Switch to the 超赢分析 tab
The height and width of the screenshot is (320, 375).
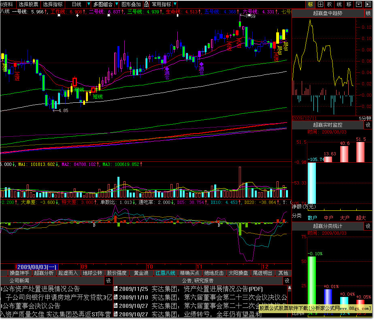click(44, 273)
